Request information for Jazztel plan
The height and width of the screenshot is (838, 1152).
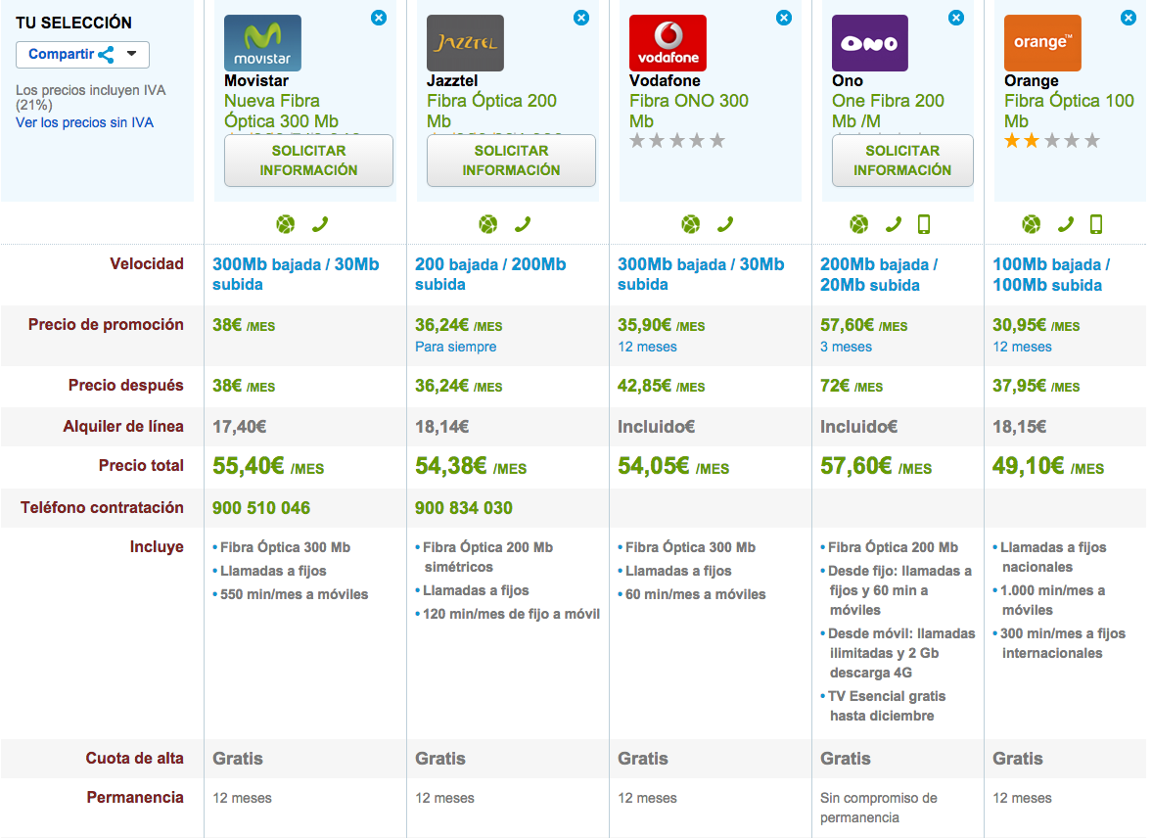point(511,161)
